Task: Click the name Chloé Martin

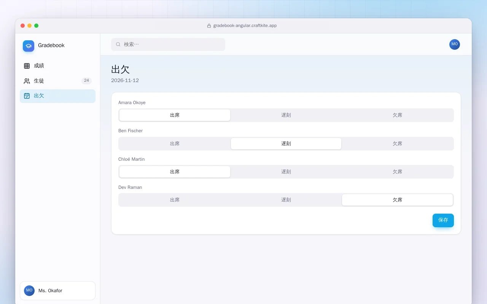Action: pos(132,159)
